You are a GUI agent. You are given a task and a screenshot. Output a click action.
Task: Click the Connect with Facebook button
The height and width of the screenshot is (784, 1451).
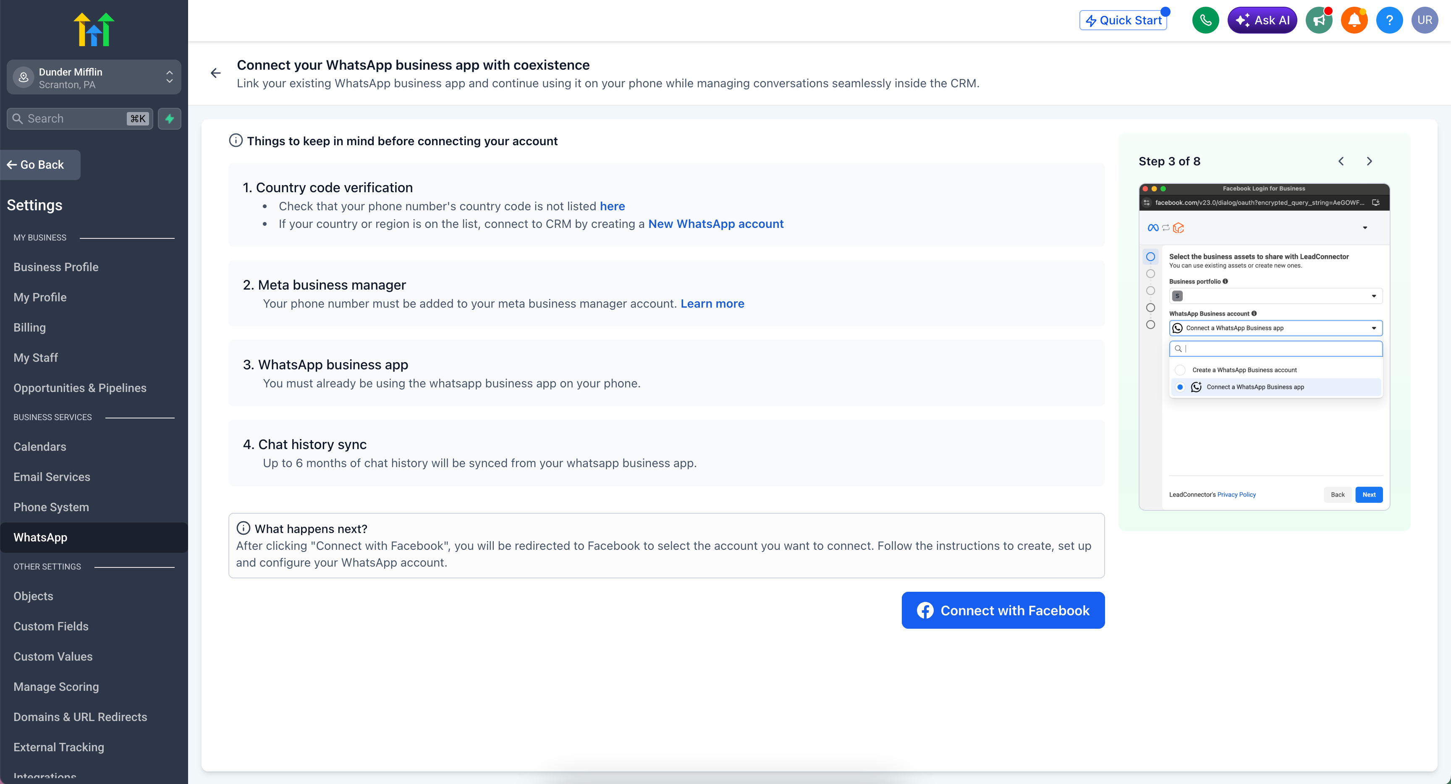point(1003,610)
